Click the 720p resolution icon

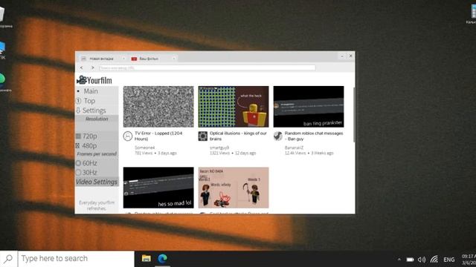[x=78, y=136]
